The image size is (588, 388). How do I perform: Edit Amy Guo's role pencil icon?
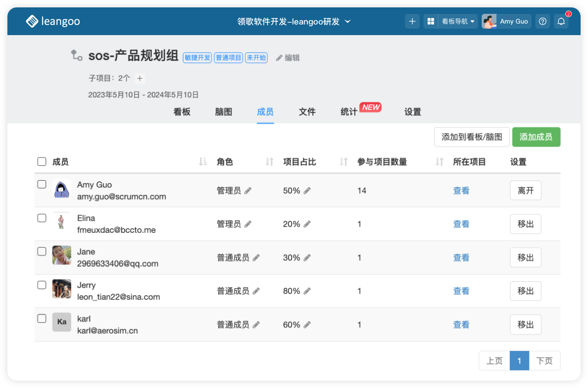[x=248, y=191]
